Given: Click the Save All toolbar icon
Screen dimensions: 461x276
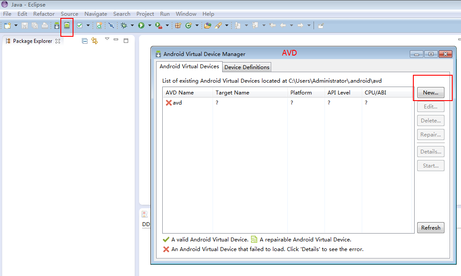Looking at the screenshot, I should tap(35, 25).
